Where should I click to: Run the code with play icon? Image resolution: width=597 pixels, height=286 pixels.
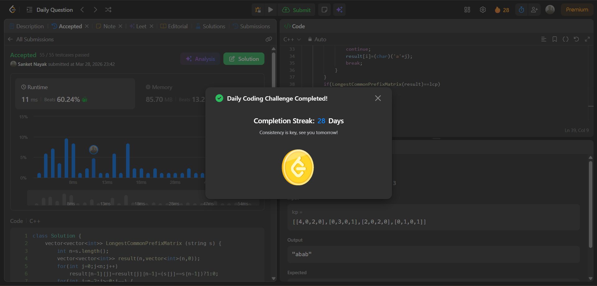(271, 10)
